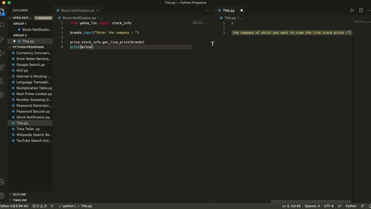Expand the Timeline section
The width and height of the screenshot is (371, 209).
pos(20,200)
